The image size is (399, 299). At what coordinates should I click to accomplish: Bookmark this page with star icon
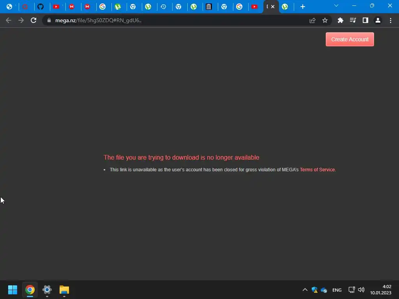[x=325, y=20]
